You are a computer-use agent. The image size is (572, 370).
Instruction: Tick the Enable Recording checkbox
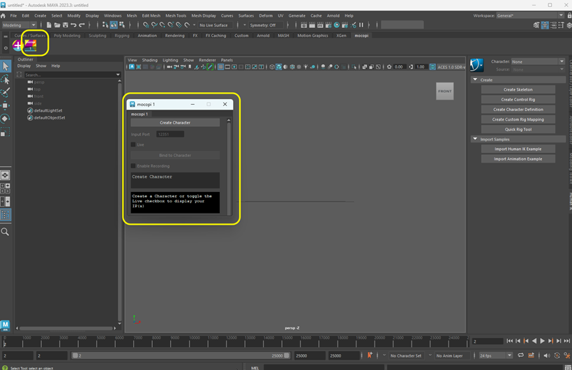tap(134, 166)
